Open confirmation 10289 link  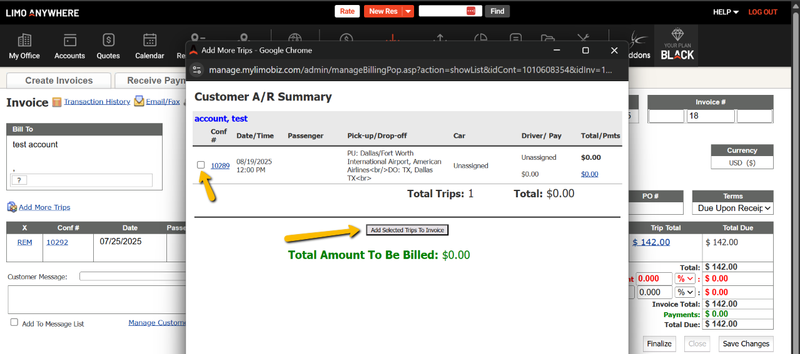(220, 165)
